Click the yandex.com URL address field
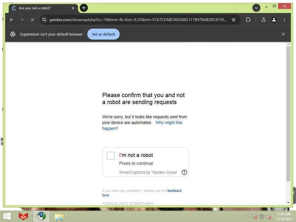The image size is (296, 222). [x=138, y=20]
